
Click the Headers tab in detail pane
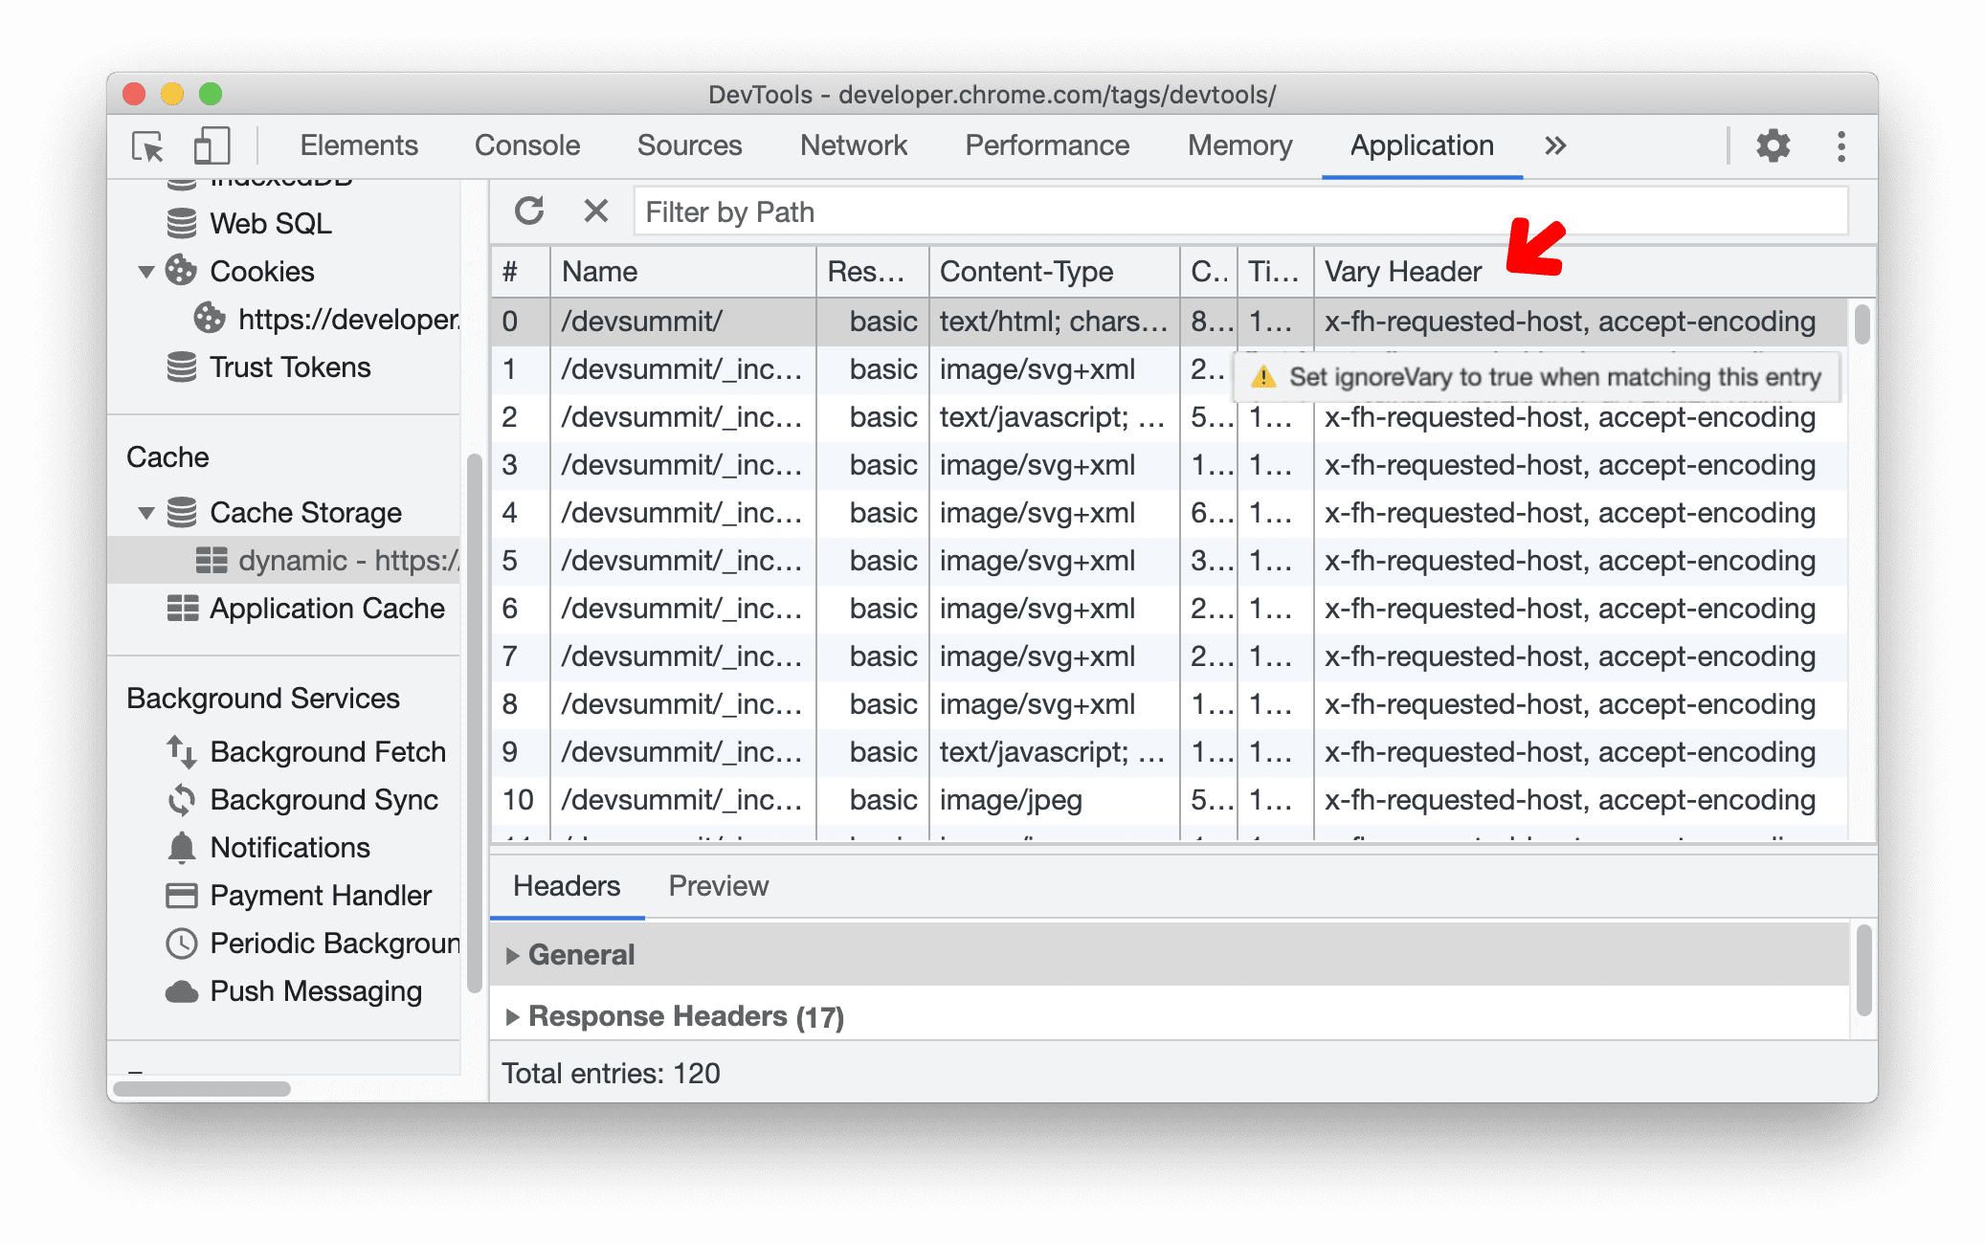point(567,886)
